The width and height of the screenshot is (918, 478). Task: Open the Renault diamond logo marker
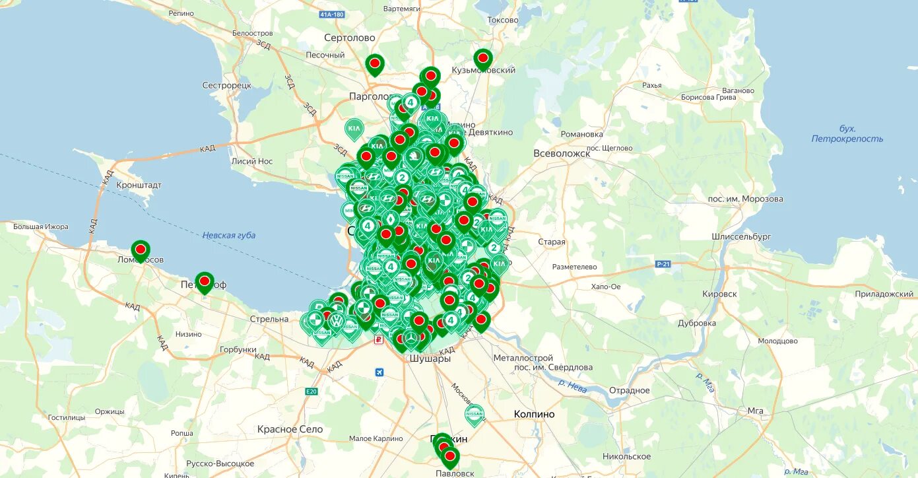coord(389,220)
